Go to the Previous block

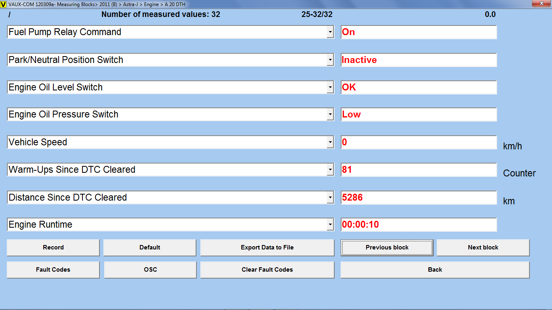(387, 247)
